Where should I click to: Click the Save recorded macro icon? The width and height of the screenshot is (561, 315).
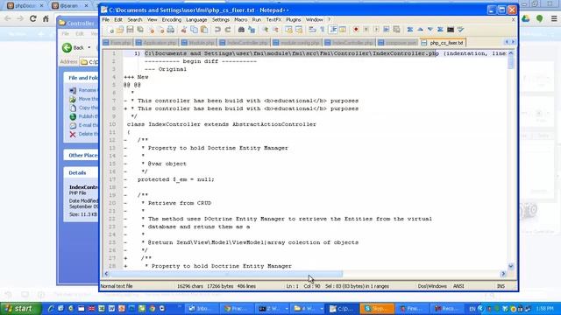[x=396, y=30]
